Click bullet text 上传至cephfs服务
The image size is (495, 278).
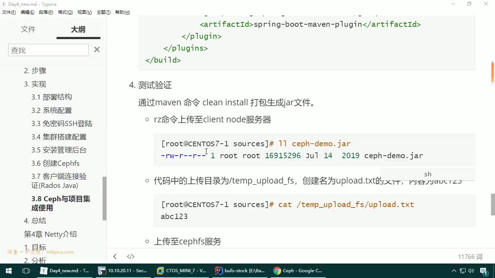coord(188,241)
